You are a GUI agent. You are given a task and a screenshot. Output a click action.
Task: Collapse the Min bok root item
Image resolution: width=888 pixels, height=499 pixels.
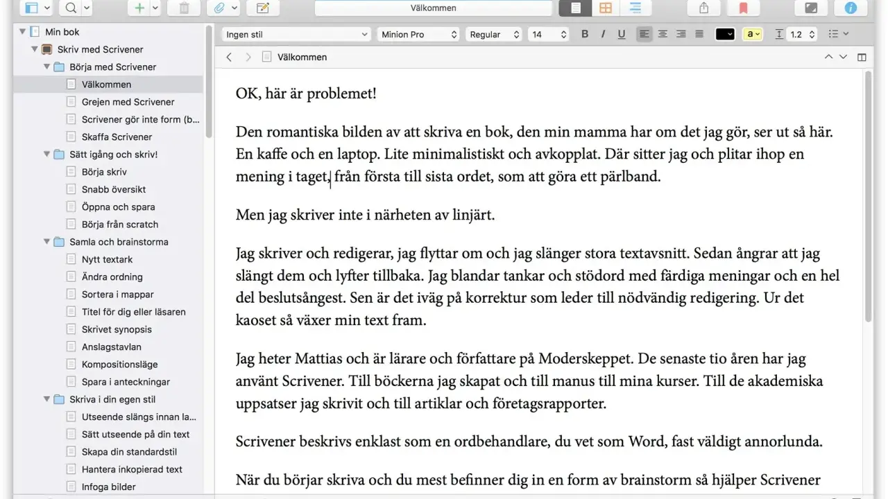22,32
